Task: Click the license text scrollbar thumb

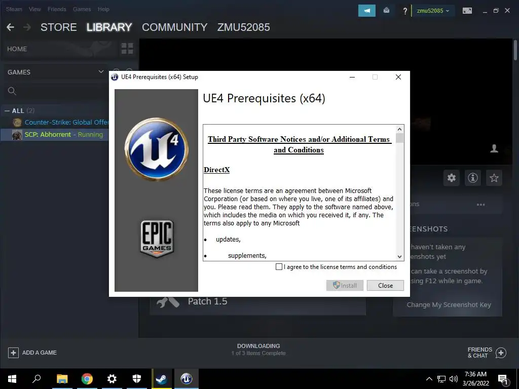Action: click(x=399, y=138)
